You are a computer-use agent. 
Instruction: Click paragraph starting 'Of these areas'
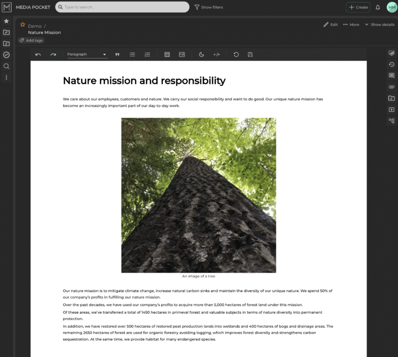pyautogui.click(x=192, y=315)
